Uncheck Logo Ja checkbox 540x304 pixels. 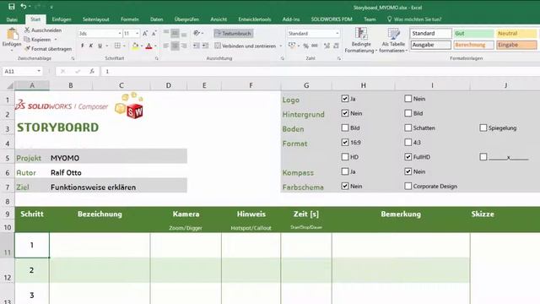[x=345, y=99]
